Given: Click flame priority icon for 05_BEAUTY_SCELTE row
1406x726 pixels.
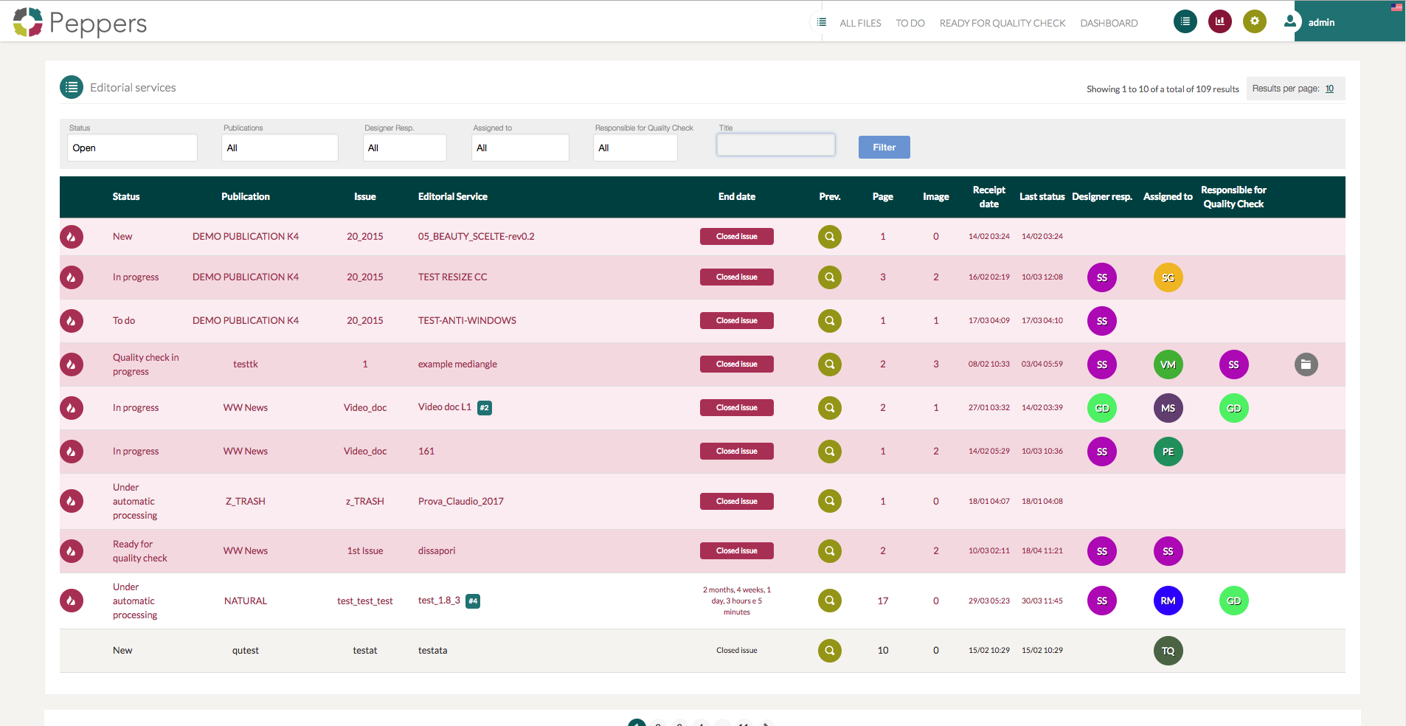Looking at the screenshot, I should pyautogui.click(x=72, y=237).
